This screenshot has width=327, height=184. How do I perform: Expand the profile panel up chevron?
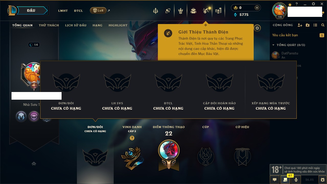pos(34,164)
